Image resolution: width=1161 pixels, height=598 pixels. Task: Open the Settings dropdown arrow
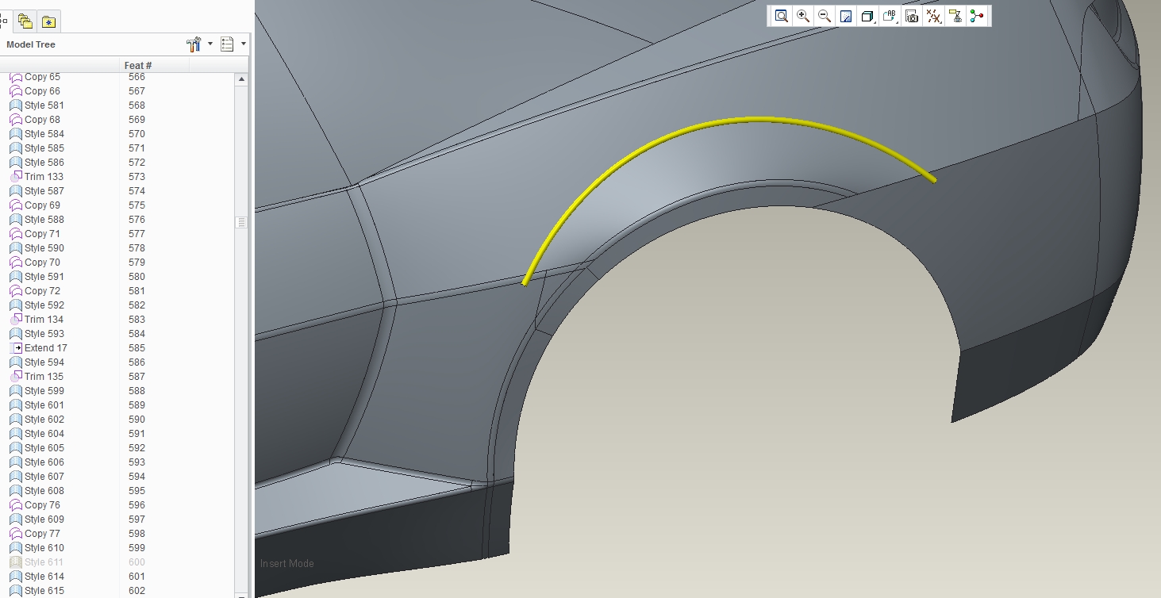click(x=210, y=44)
